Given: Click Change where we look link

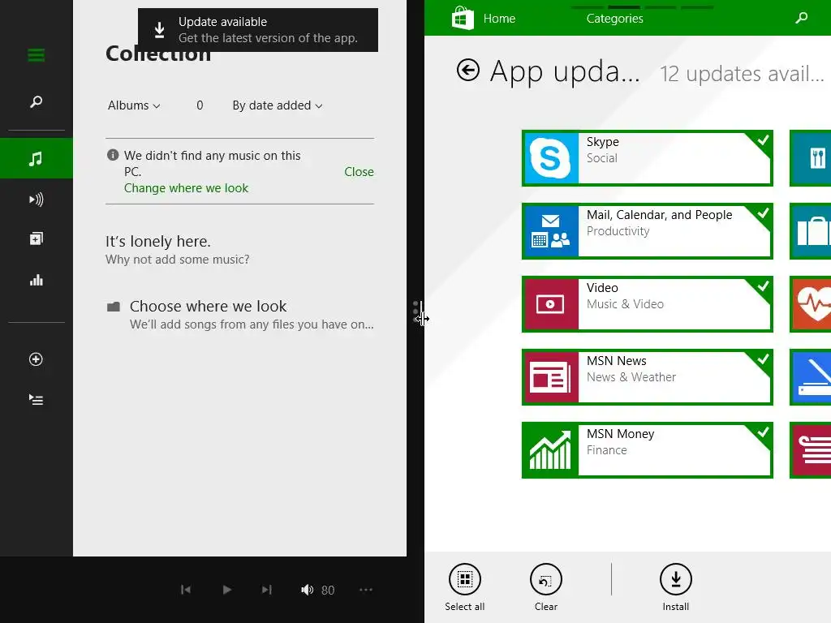Looking at the screenshot, I should click(186, 188).
